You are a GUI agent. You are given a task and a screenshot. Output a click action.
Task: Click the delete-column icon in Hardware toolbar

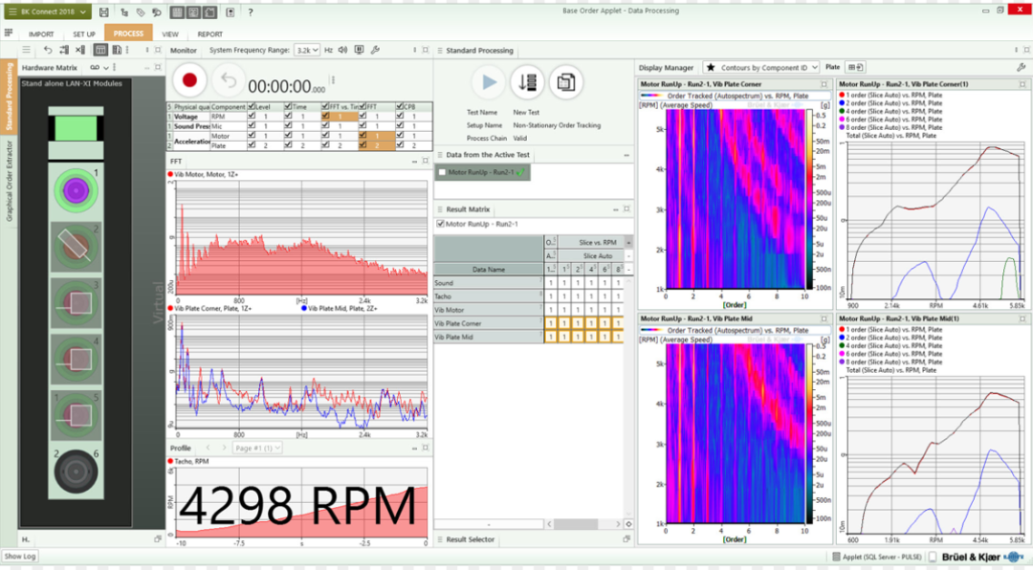pos(79,50)
